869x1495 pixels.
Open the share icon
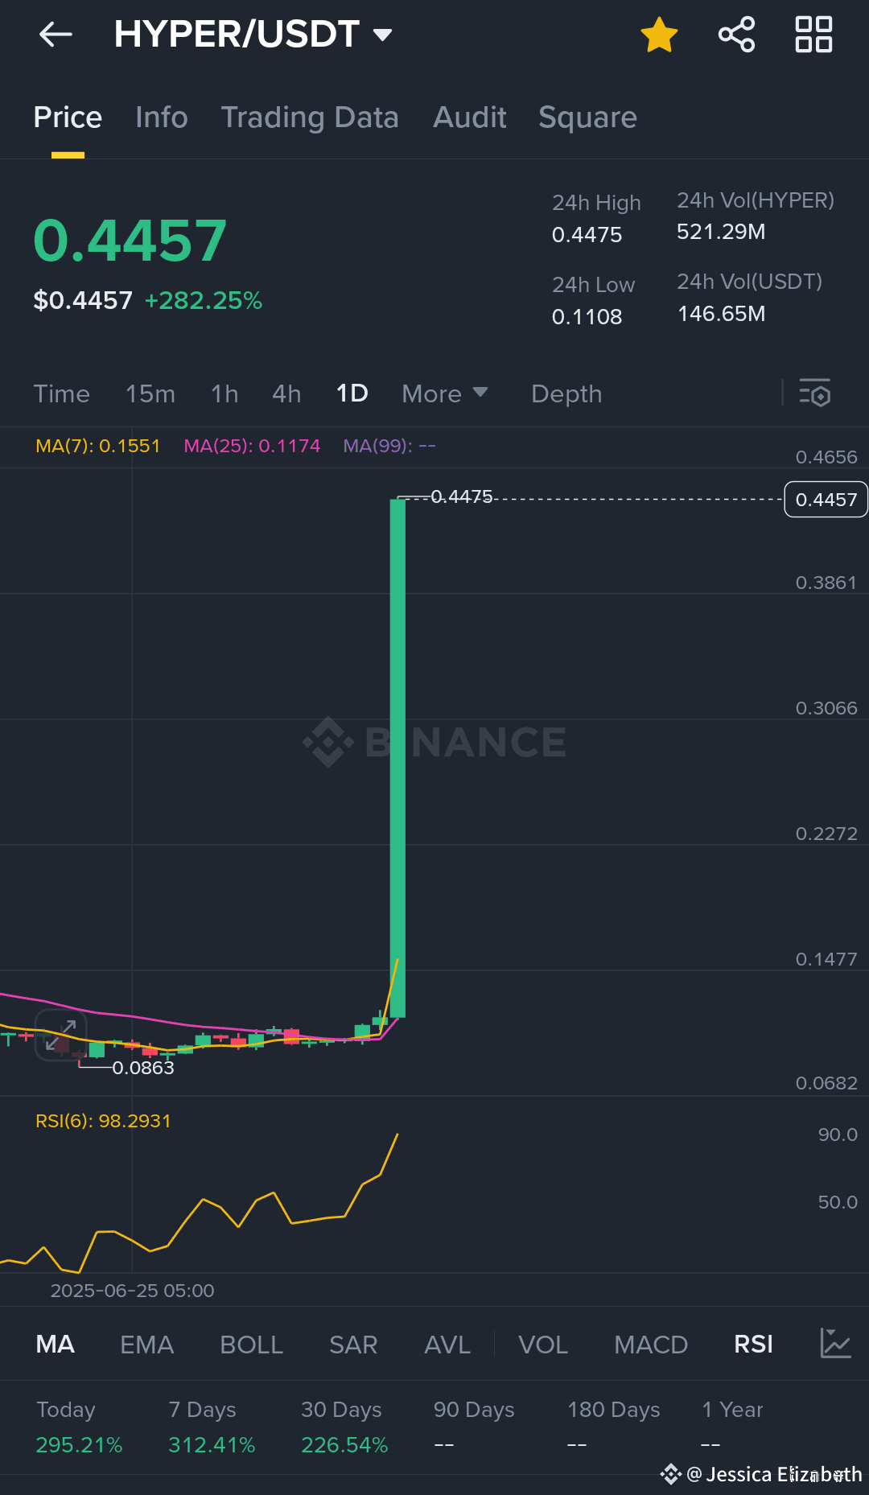point(736,35)
